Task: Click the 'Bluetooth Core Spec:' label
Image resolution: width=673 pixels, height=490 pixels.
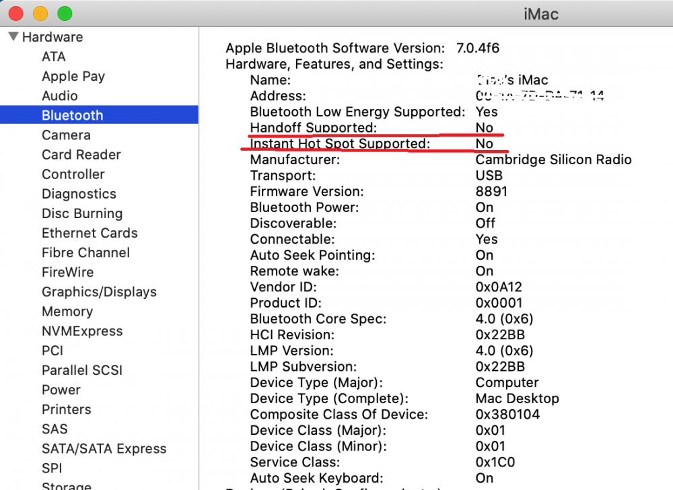Action: (318, 319)
